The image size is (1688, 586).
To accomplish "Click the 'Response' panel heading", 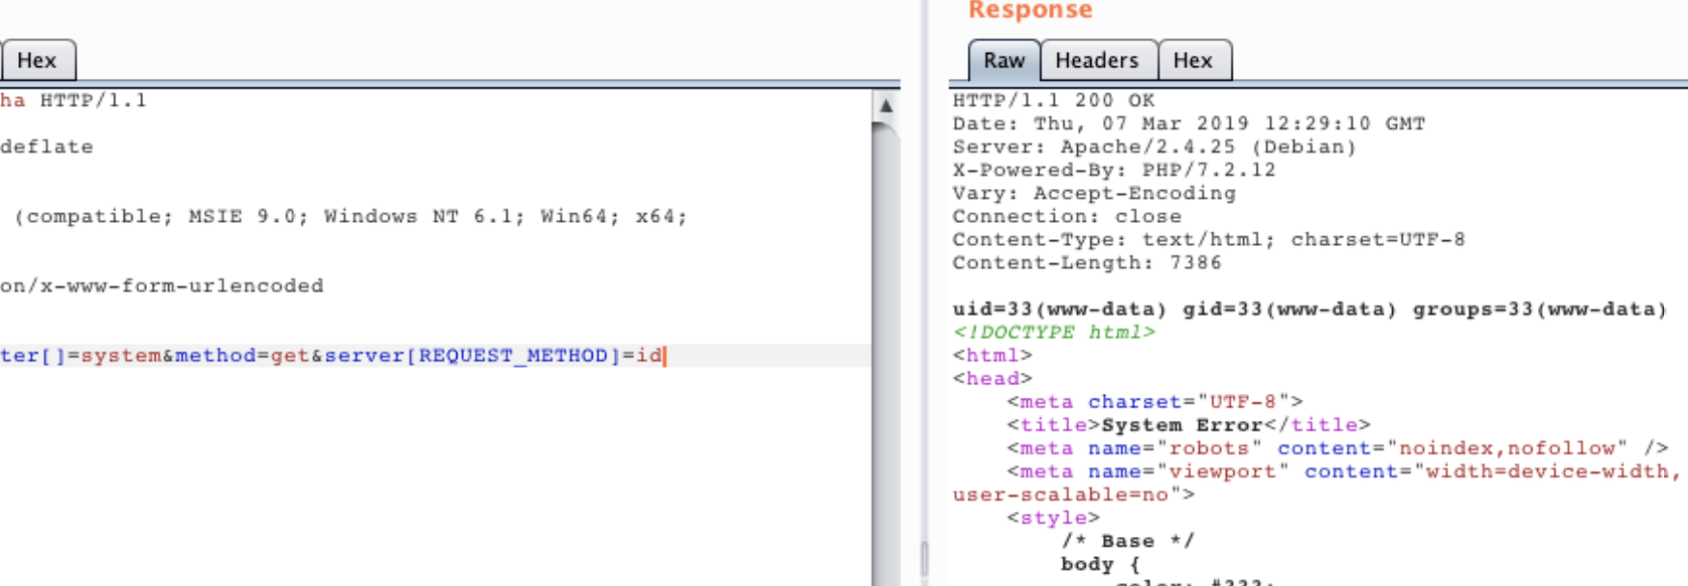I will point(1030,11).
